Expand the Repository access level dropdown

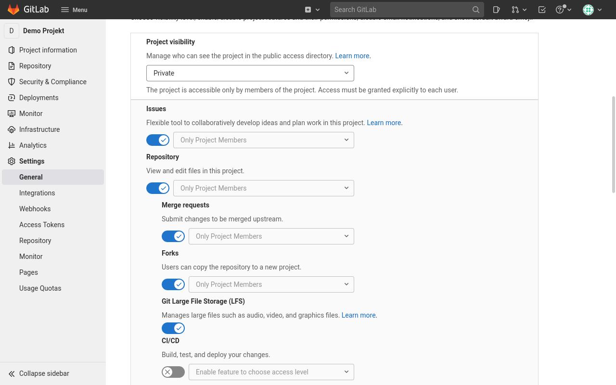(264, 188)
